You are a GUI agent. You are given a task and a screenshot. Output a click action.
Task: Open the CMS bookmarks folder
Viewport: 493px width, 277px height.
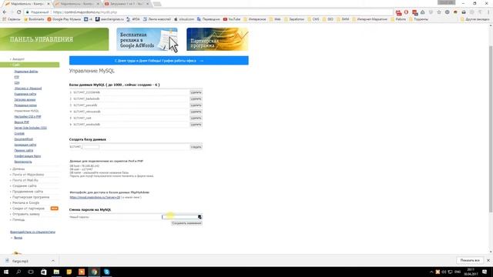point(314,19)
